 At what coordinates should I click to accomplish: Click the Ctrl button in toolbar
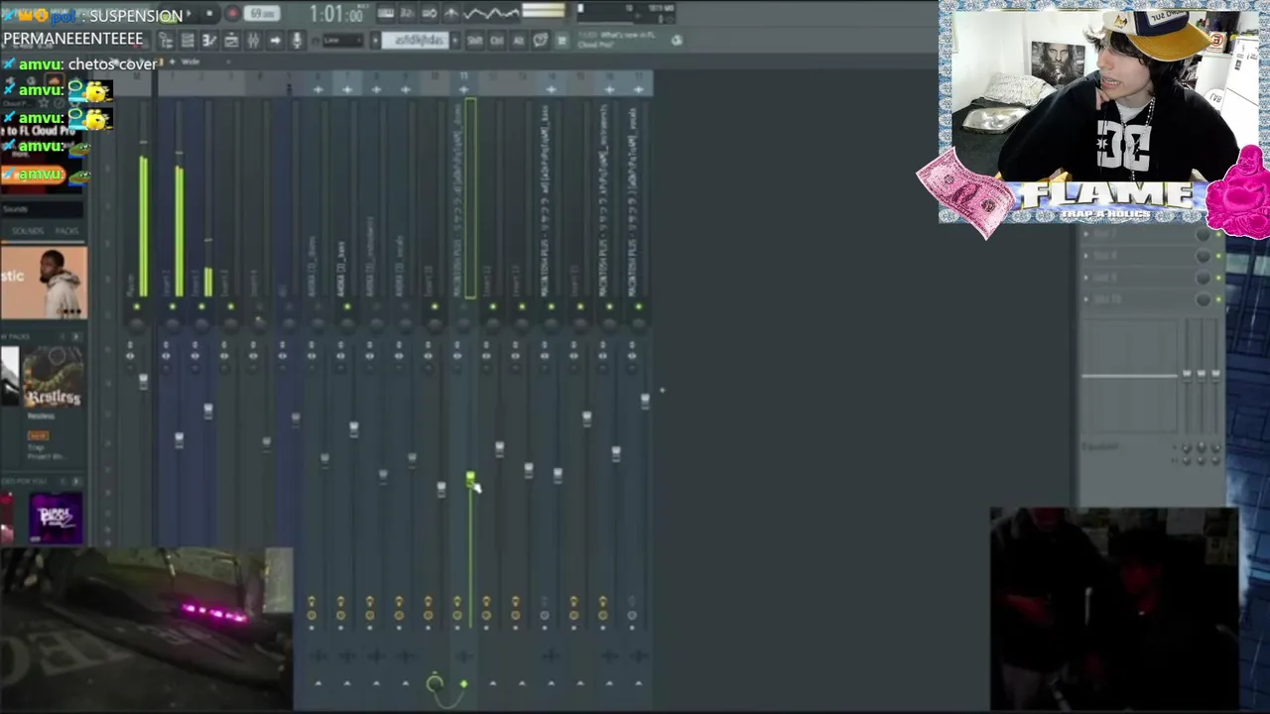pos(496,40)
